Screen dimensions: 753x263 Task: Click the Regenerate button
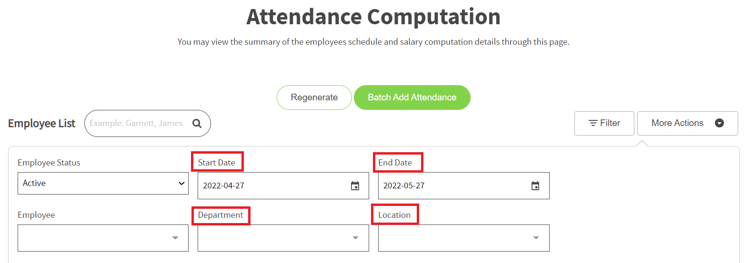314,97
